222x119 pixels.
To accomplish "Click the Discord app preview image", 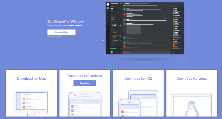I will pos(145,28).
